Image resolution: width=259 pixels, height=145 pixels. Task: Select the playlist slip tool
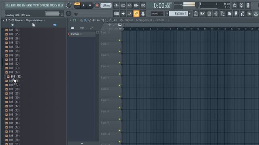click(98, 20)
